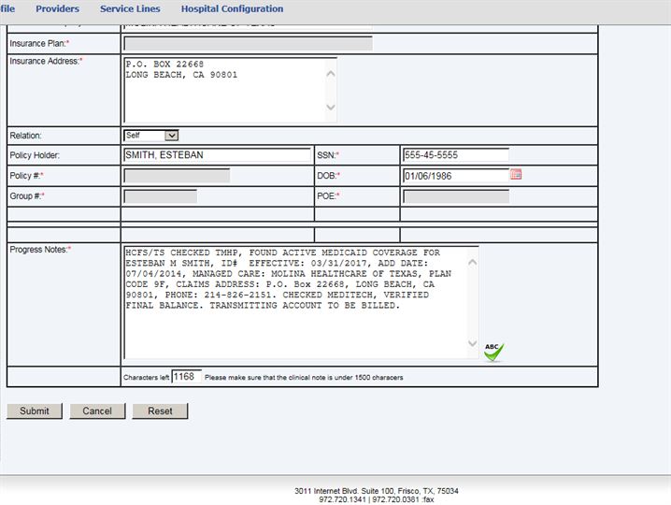Open the DOB calendar date picker
Viewport: 671px width, 505px height.
516,175
